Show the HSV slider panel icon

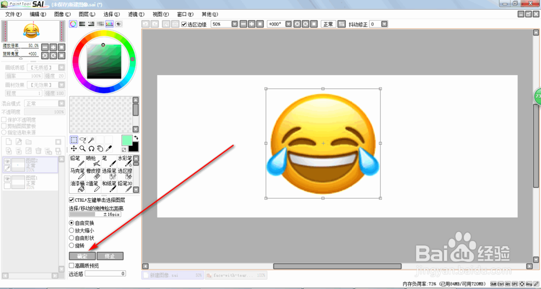pos(91,24)
